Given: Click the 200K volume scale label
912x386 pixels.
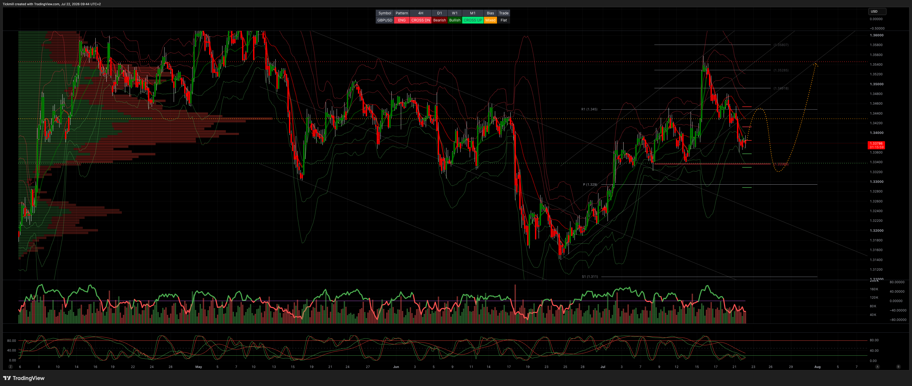Looking at the screenshot, I should (x=874, y=281).
